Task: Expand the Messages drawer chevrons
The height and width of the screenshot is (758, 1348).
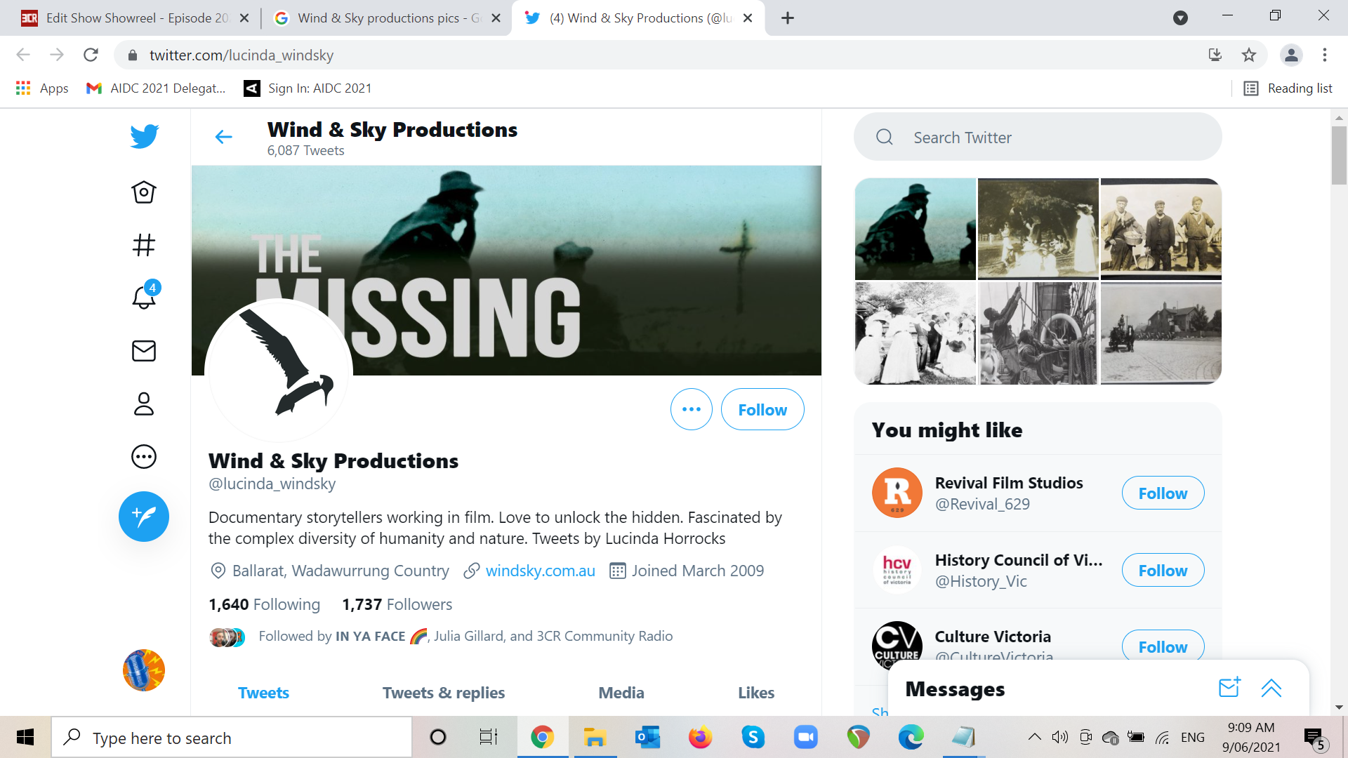Action: click(x=1271, y=688)
